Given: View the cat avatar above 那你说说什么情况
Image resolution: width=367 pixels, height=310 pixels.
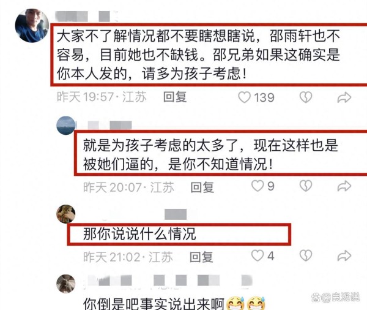Looking at the screenshot, I should [x=66, y=214].
